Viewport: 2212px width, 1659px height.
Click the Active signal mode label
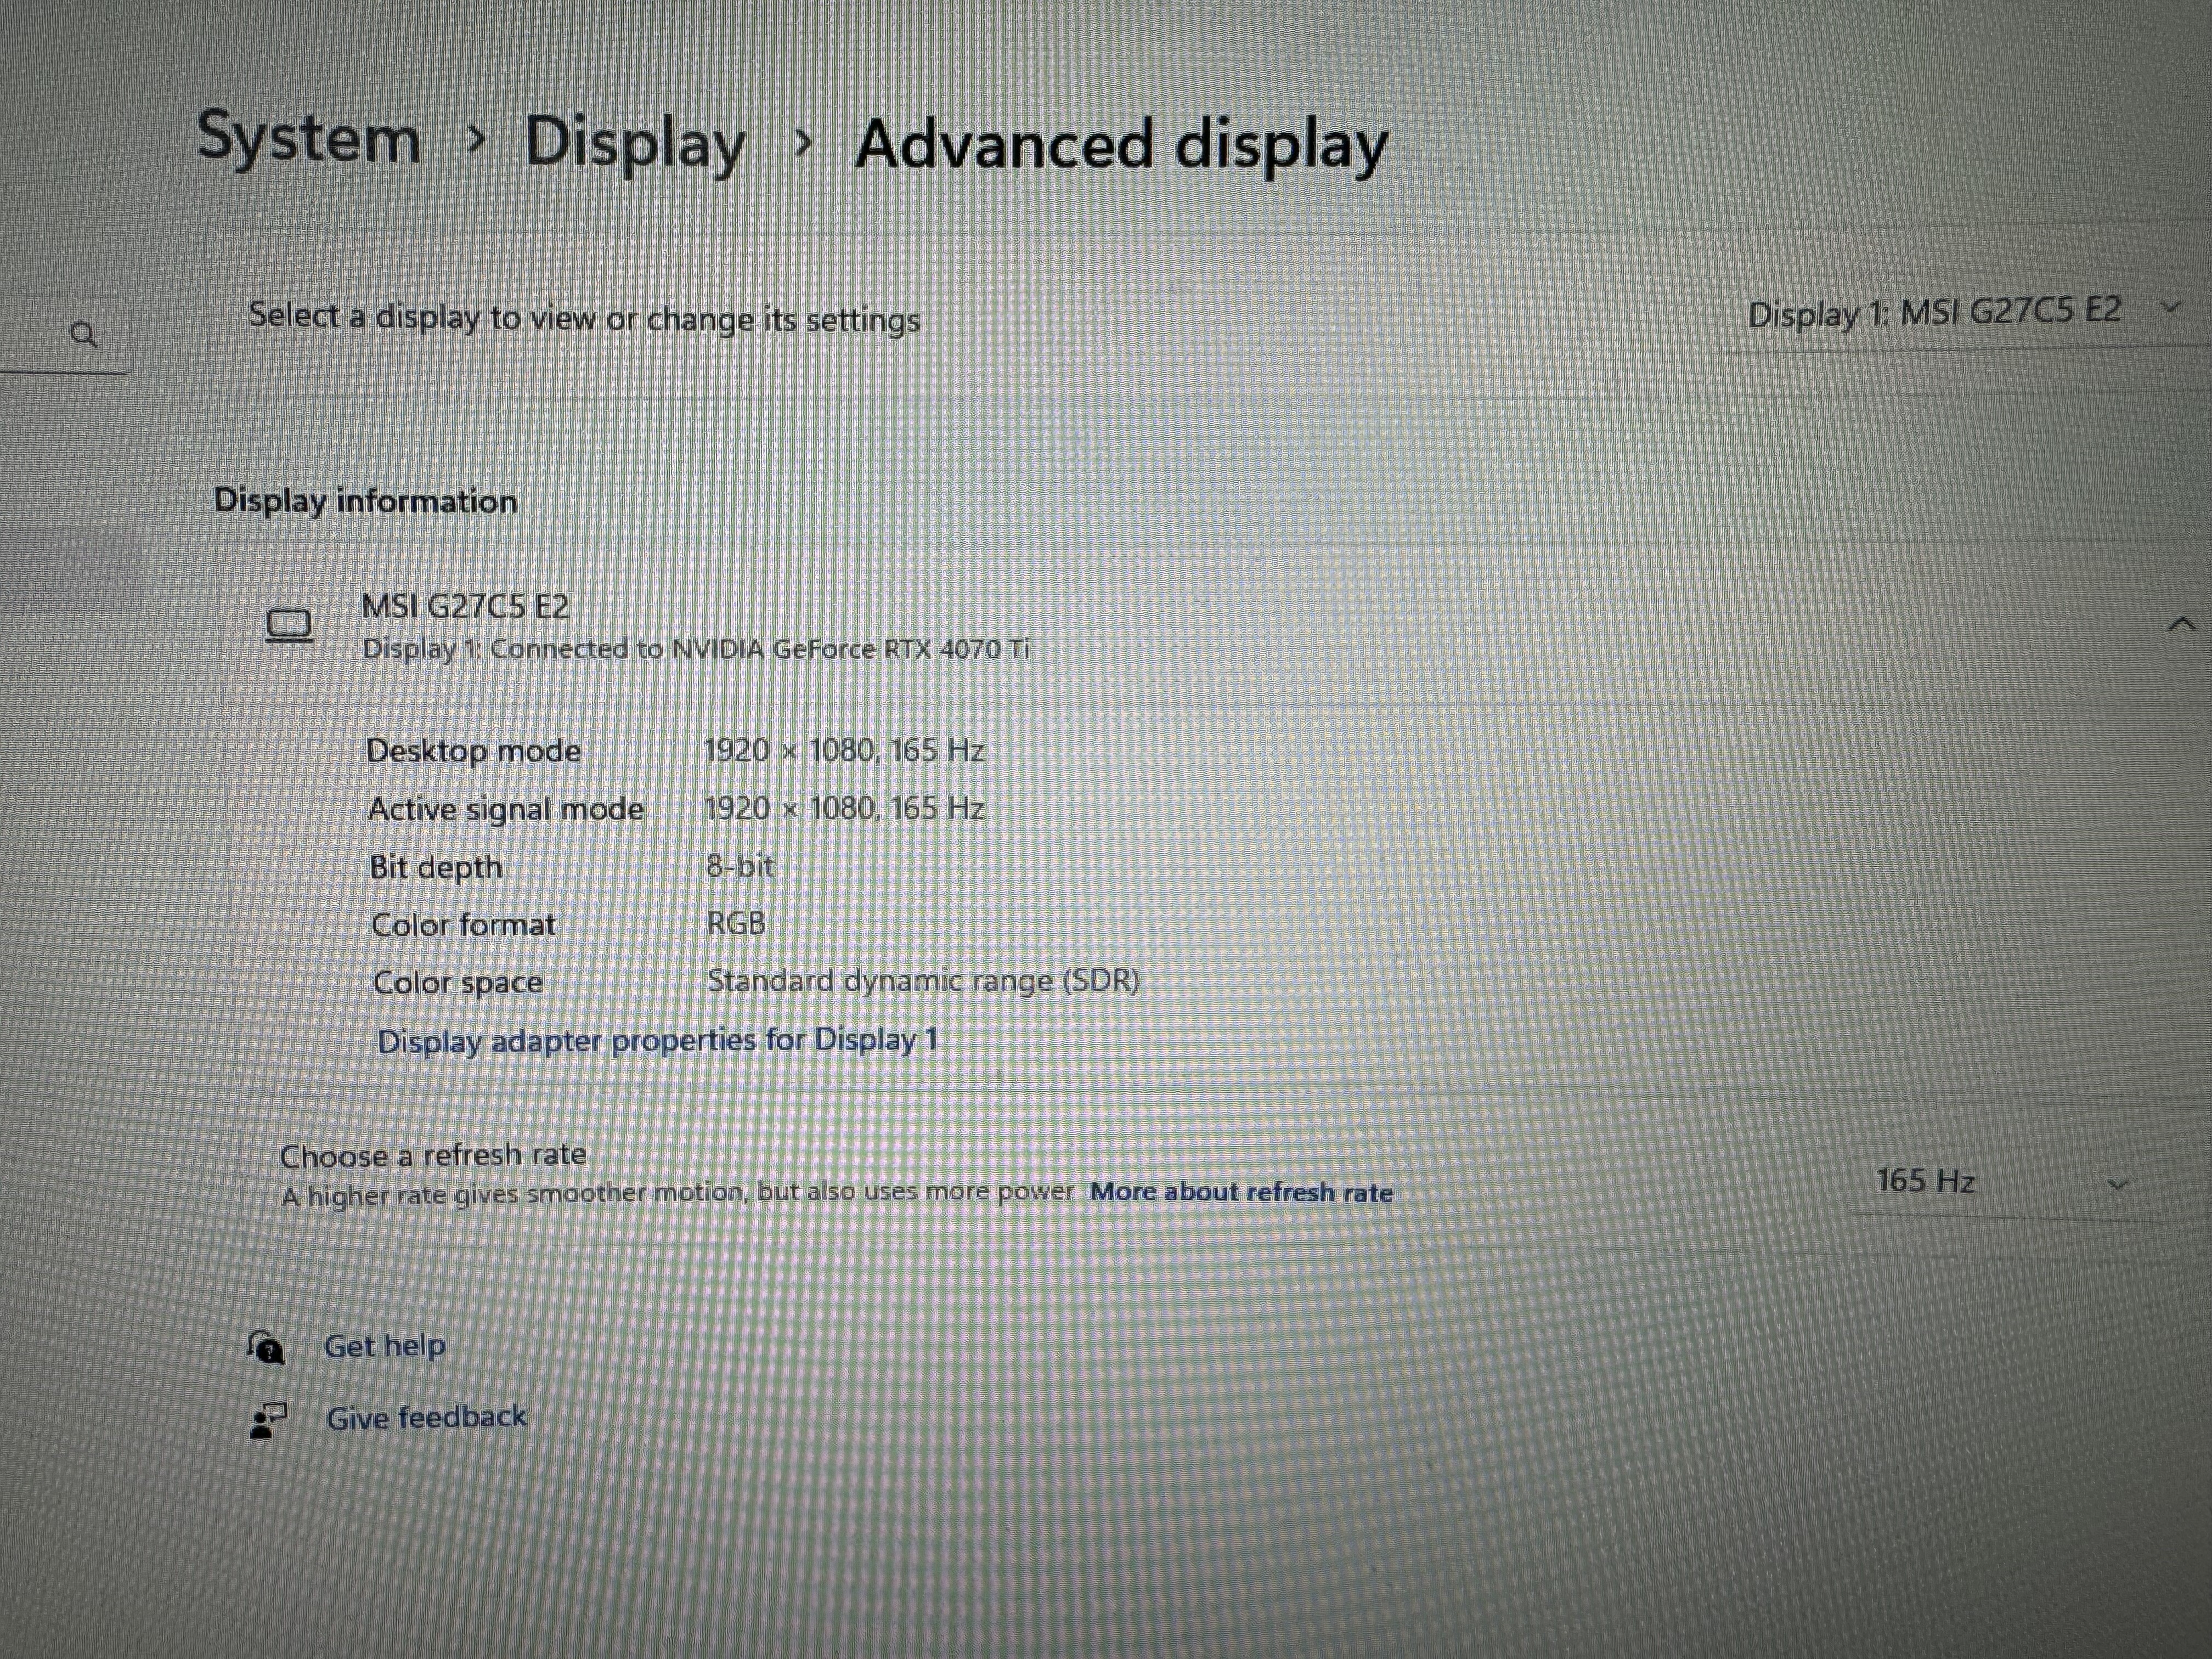(506, 809)
